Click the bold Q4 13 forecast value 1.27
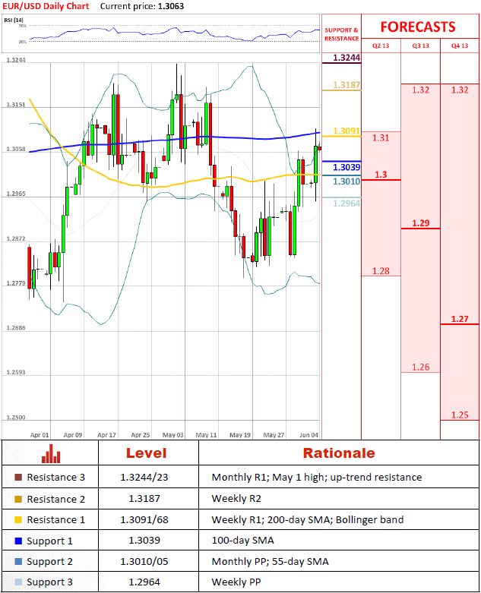This screenshot has height=593, width=481. [460, 319]
